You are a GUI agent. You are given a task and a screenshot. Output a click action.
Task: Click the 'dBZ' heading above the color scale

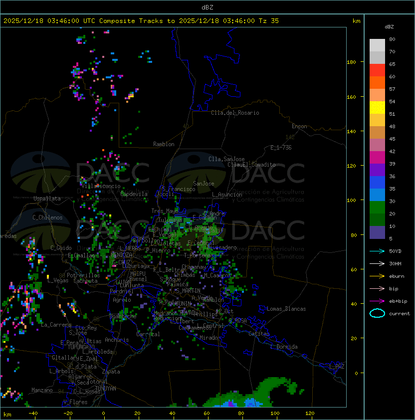(x=389, y=27)
